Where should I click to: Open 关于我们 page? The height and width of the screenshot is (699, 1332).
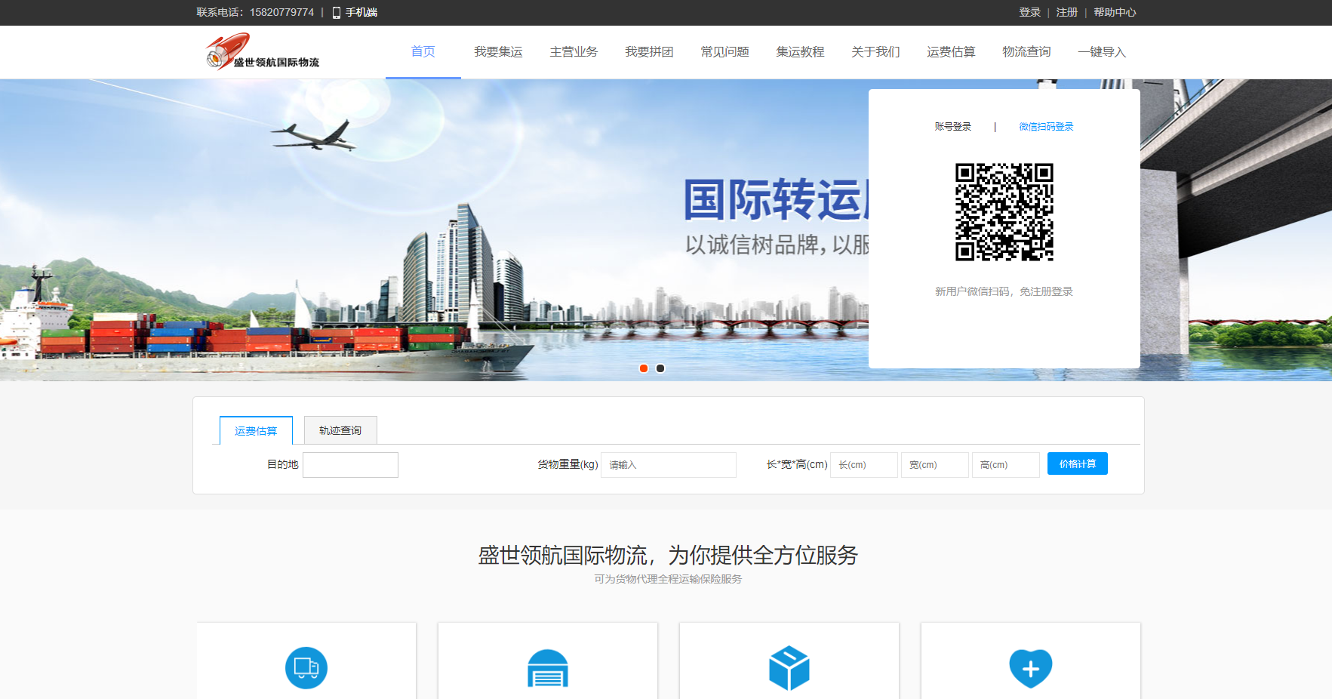[x=876, y=51]
